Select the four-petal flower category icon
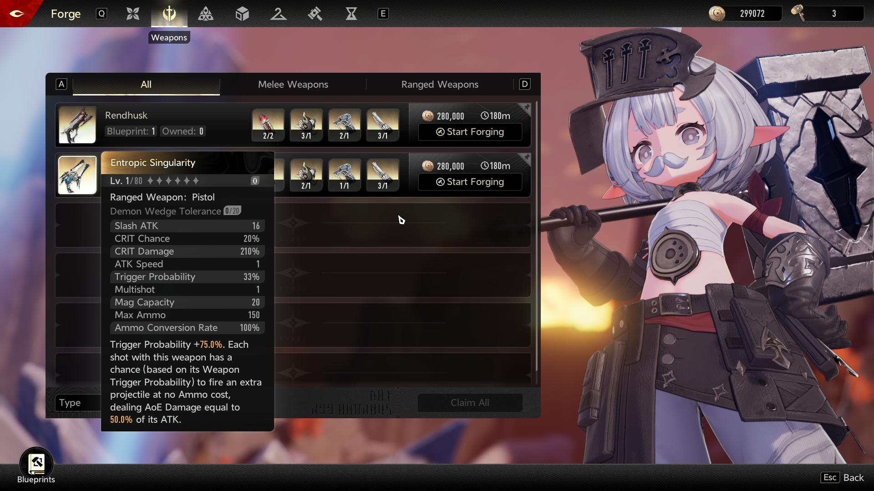Screen dimensions: 874x491 tap(132, 14)
